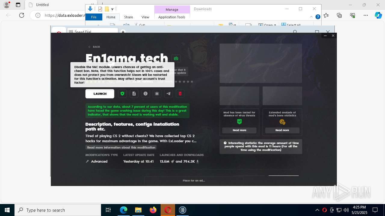Select the Share tab in Downloads explorer
The width and height of the screenshot is (385, 216).
128,17
